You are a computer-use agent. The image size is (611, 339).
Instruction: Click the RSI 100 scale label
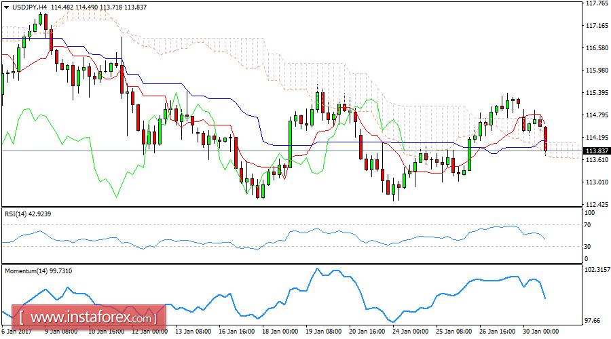589,213
